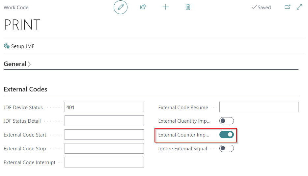Click the JDF Status Detail field
The image size is (308, 176).
[x=104, y=121]
